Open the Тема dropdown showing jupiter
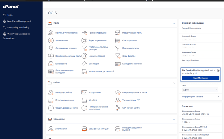Viewport: 224px width, 139px height. pos(200,90)
